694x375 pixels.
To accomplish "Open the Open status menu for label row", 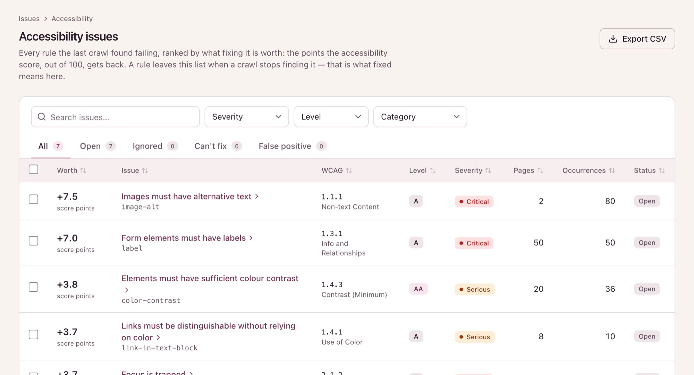I will point(647,243).
